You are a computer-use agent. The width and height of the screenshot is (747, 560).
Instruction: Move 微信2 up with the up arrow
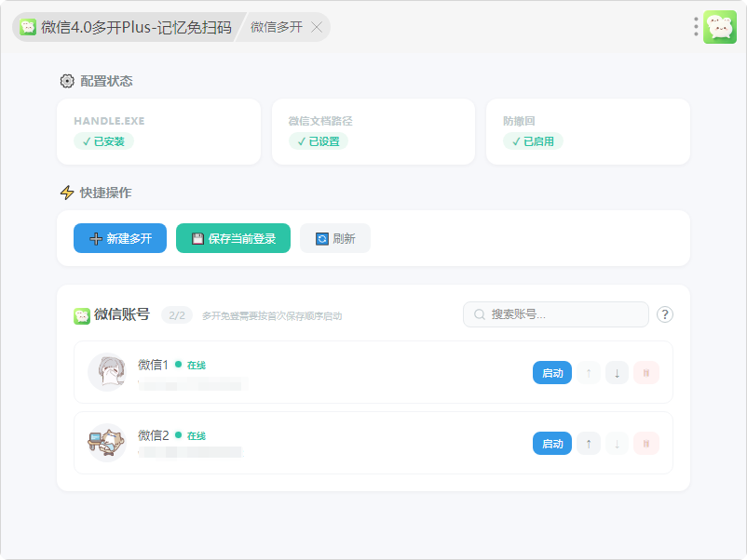point(589,444)
